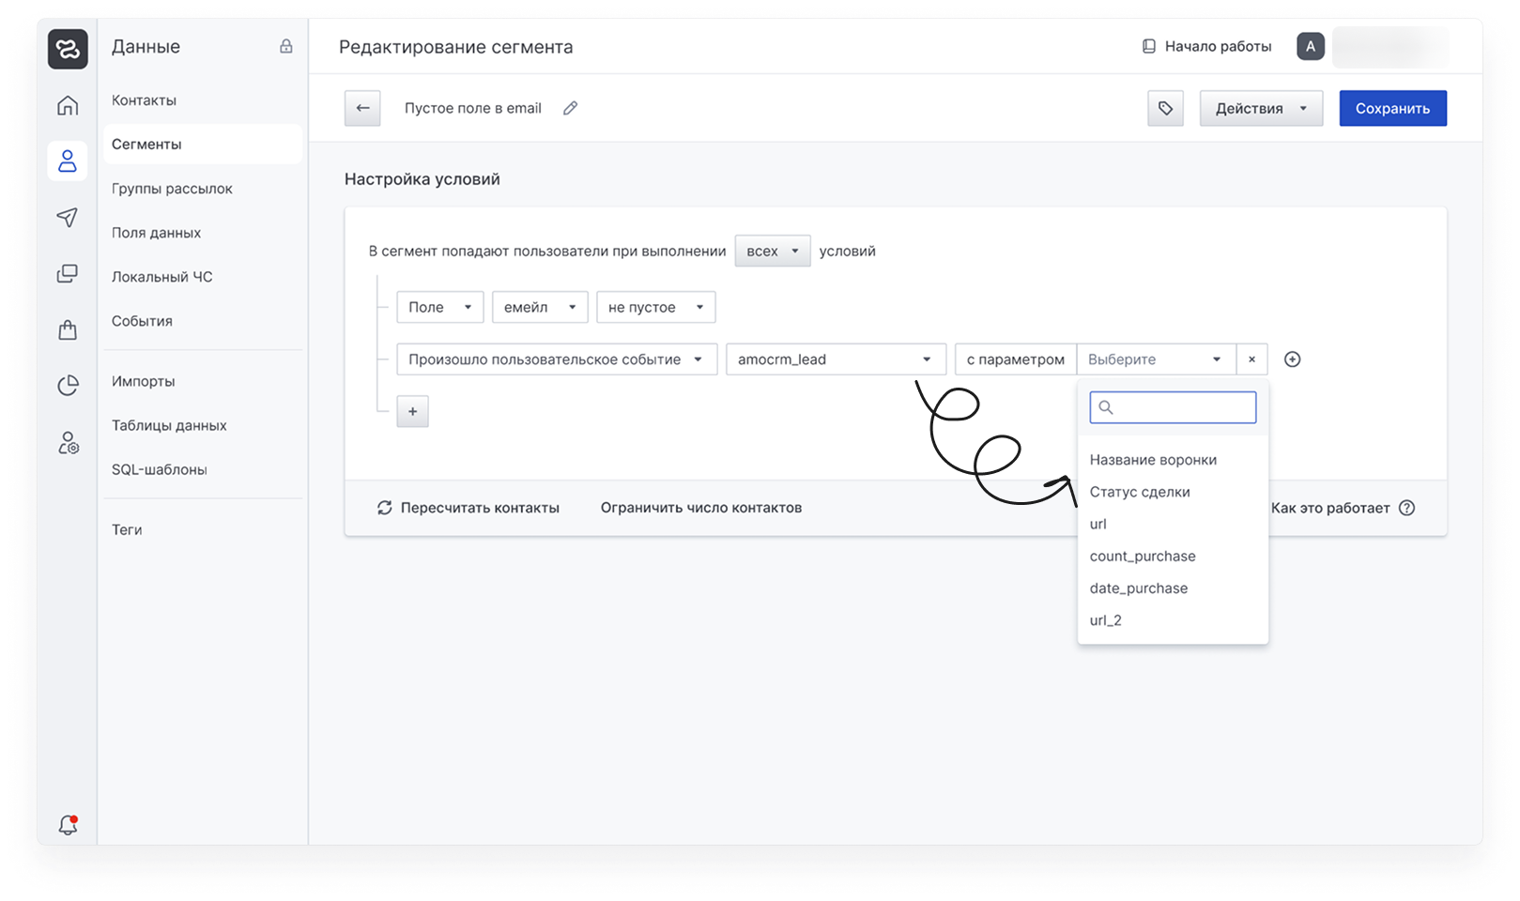The height and width of the screenshot is (901, 1520).
Task: Click the tag icon button
Action: [x=1165, y=108]
